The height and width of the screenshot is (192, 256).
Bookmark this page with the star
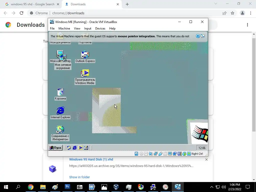(x=232, y=13)
